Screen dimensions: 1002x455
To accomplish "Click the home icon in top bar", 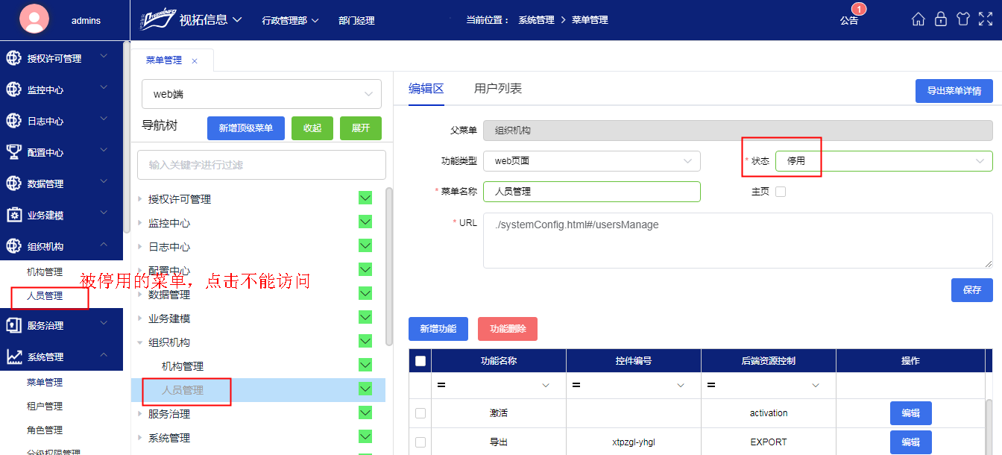I will click(x=918, y=19).
